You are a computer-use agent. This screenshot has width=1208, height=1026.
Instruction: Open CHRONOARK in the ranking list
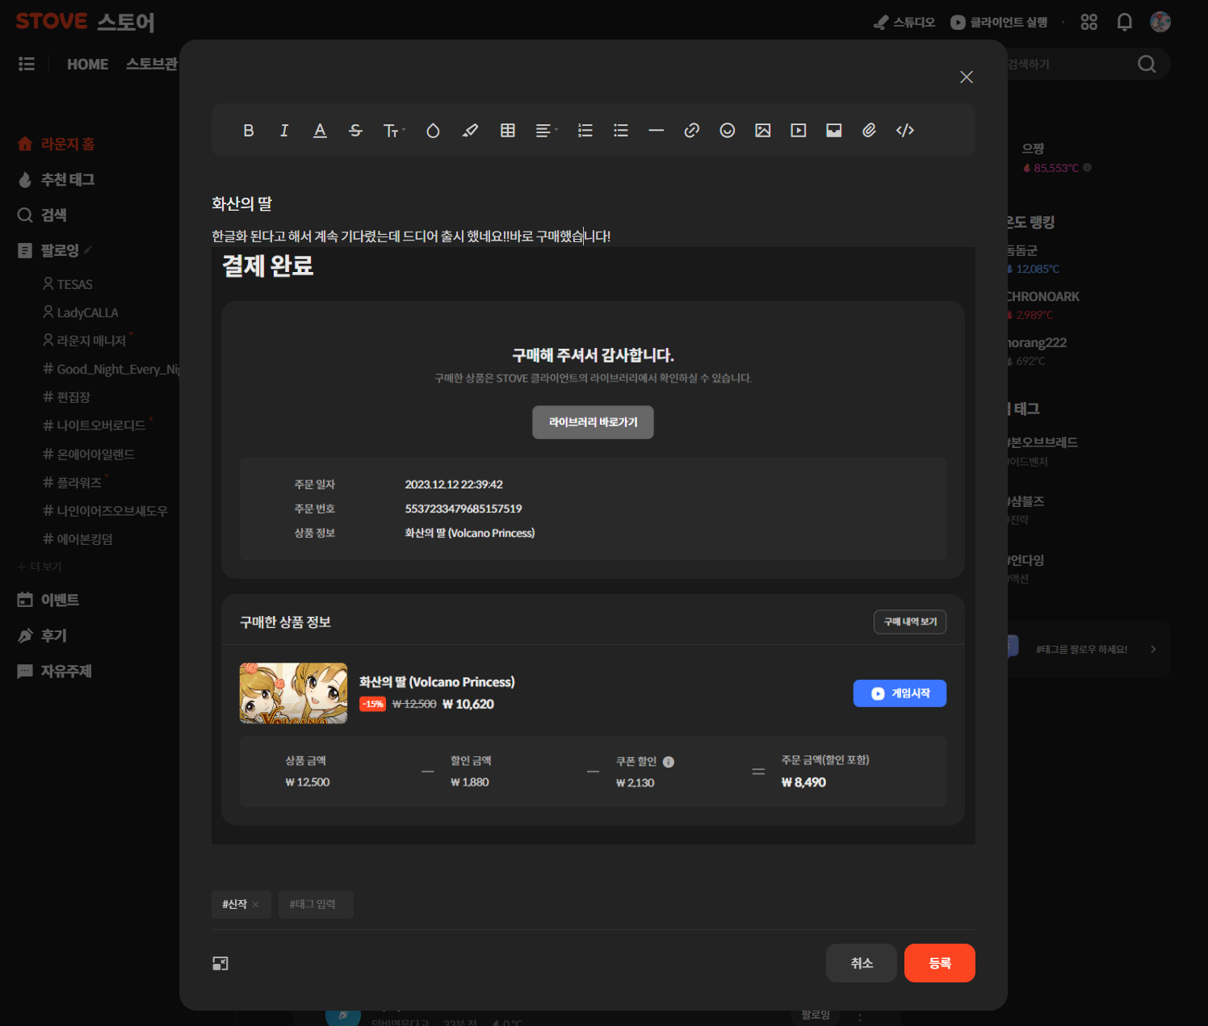(1042, 296)
